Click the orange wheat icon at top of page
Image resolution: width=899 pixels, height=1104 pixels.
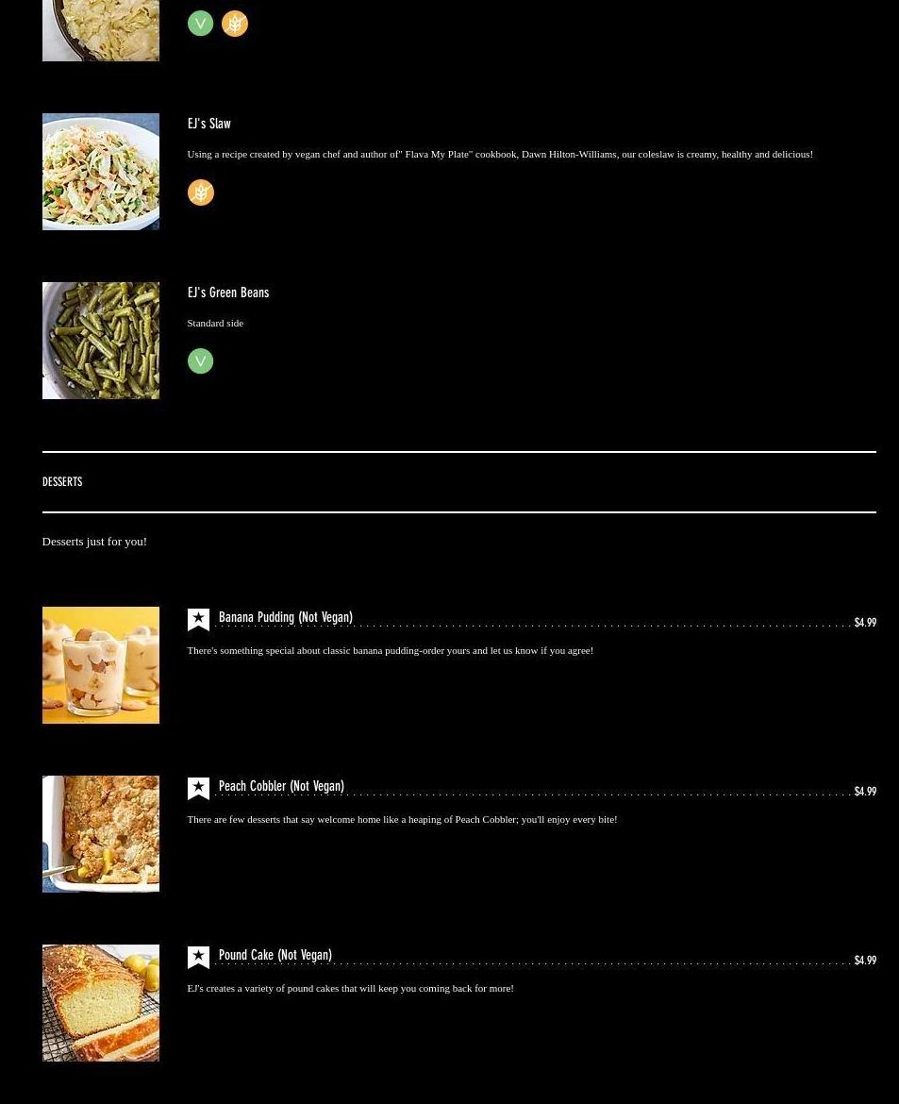pyautogui.click(x=235, y=24)
